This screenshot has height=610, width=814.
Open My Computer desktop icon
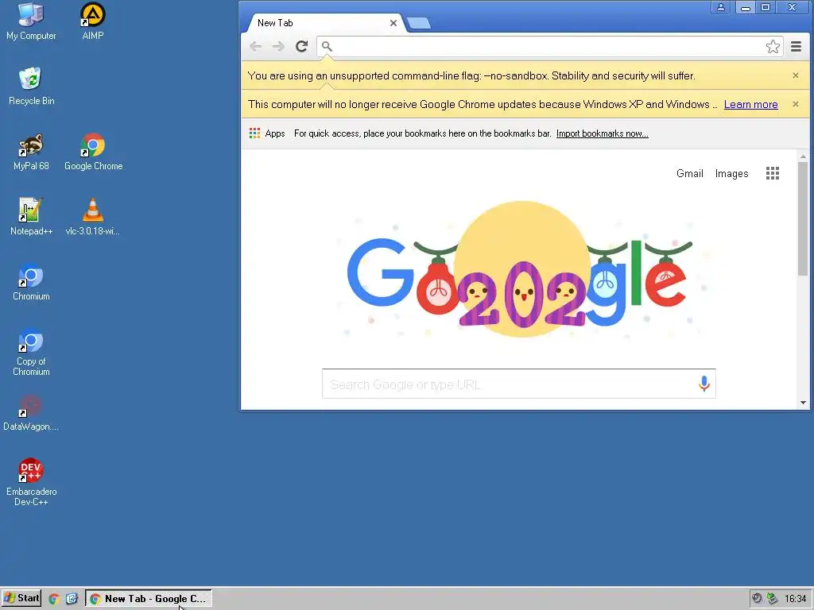[31, 21]
